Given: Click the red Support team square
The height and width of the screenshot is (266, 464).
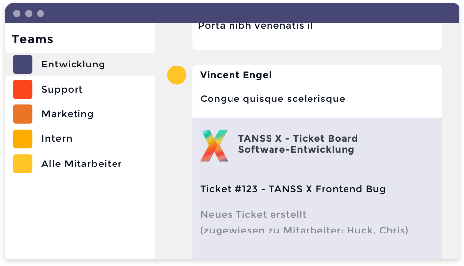Looking at the screenshot, I should 23,89.
